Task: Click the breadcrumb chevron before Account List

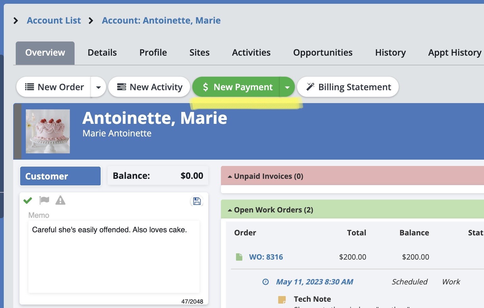Action: pos(16,21)
